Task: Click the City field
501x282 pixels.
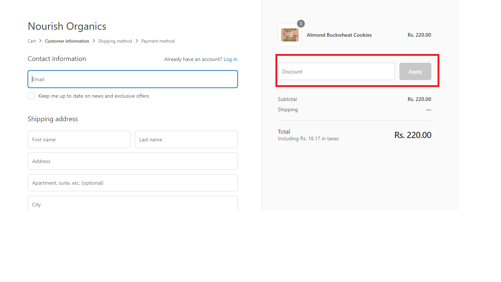Action: [133, 203]
